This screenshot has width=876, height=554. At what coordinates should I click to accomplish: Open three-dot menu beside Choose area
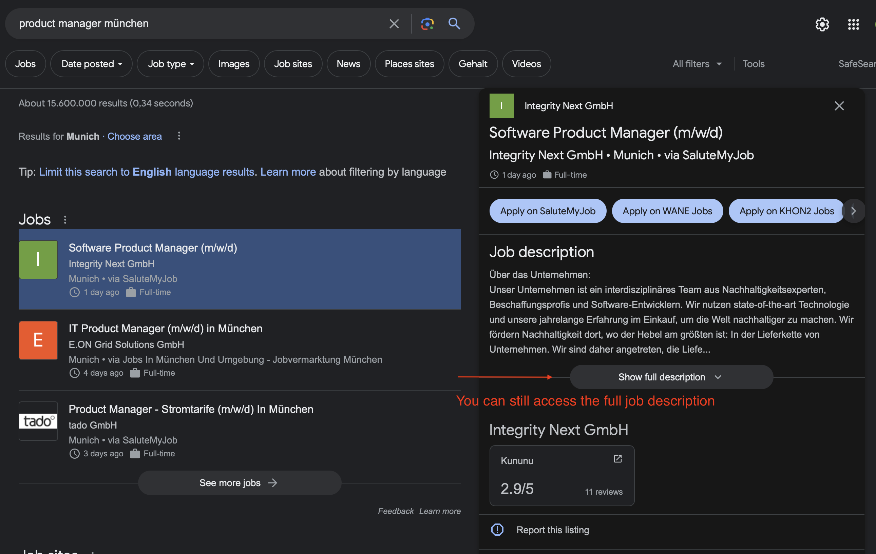[178, 136]
